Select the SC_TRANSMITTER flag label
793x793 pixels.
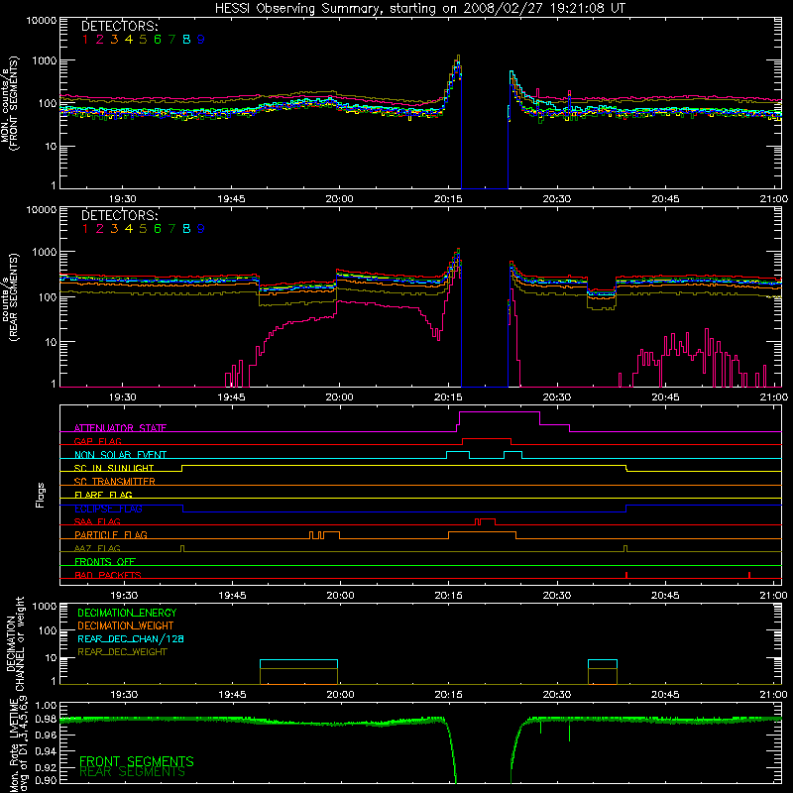[115, 481]
